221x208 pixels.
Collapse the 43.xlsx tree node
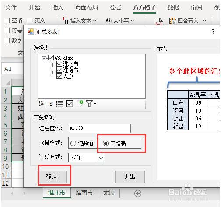coord(44,58)
